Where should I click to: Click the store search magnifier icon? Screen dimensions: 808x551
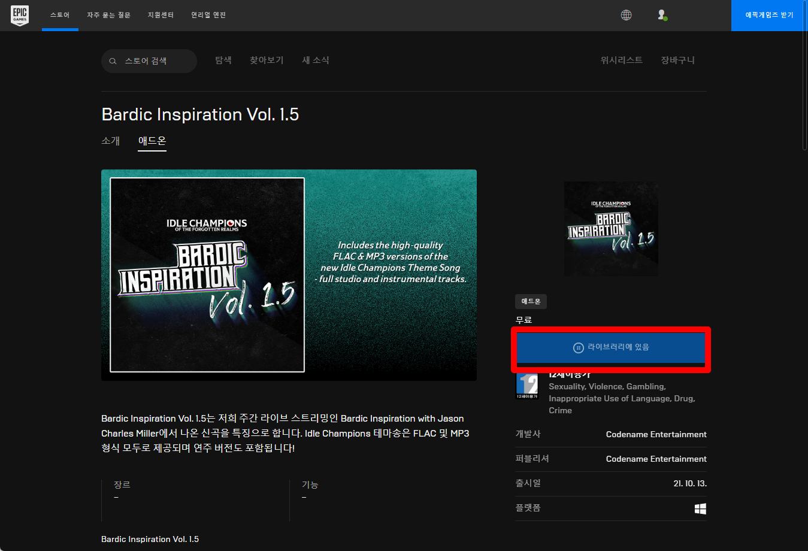tap(113, 61)
